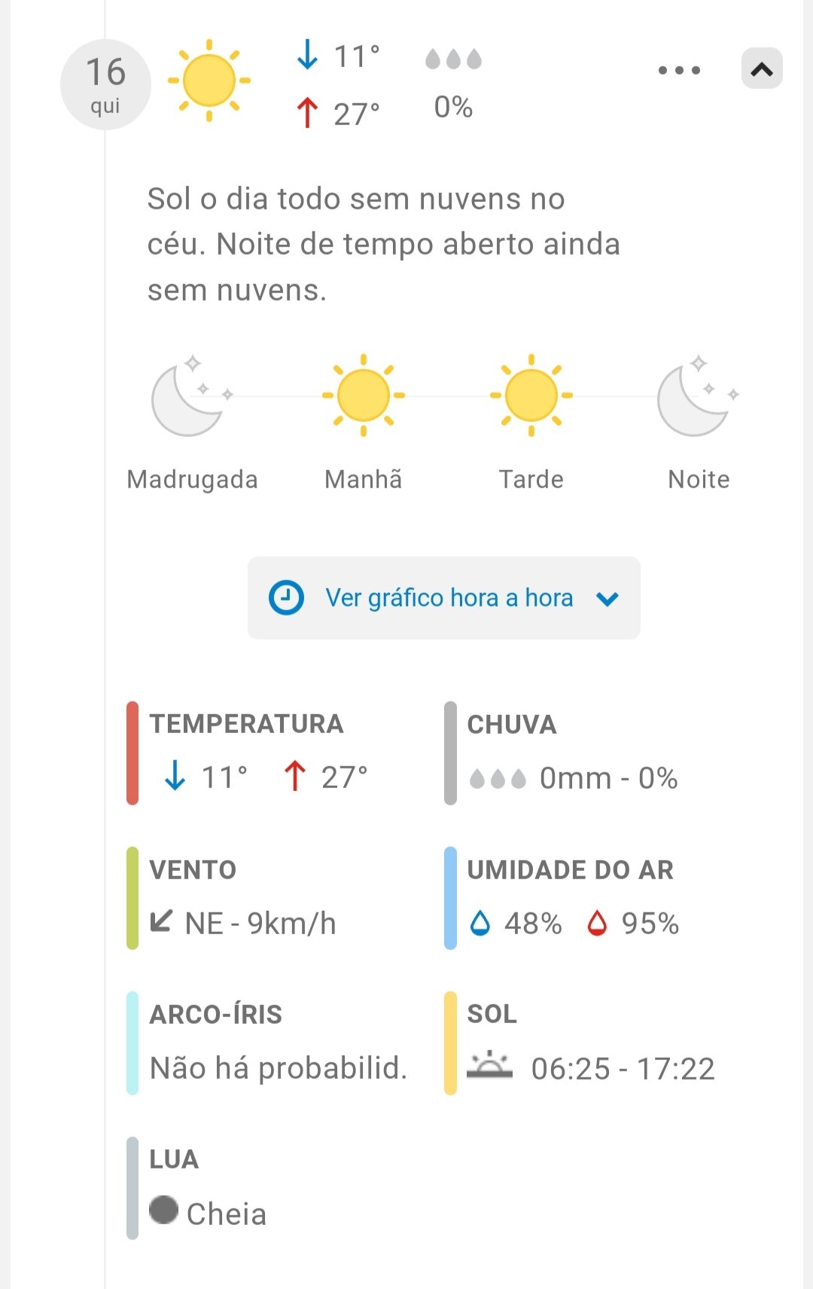Select the Manhã sun icon
The width and height of the screenshot is (813, 1289).
click(364, 396)
